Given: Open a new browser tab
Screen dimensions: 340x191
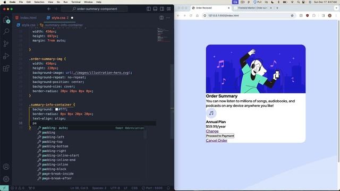Looking at the screenshot, I should point(277,8).
